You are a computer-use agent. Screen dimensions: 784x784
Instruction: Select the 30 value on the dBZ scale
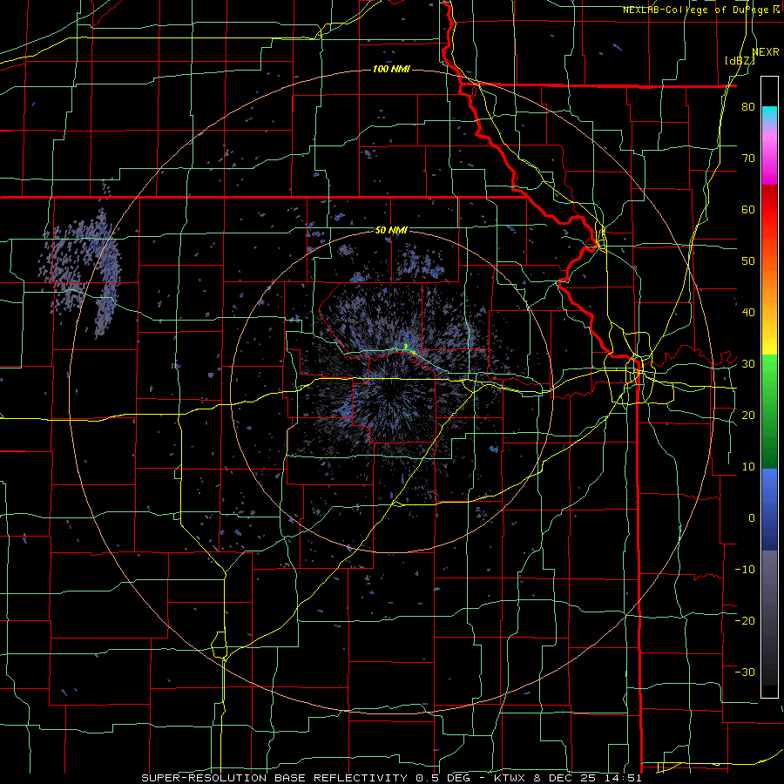click(748, 363)
